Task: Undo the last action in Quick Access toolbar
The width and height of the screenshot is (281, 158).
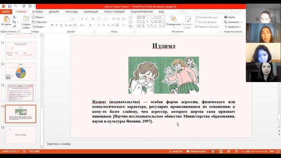Action: [16, 7]
